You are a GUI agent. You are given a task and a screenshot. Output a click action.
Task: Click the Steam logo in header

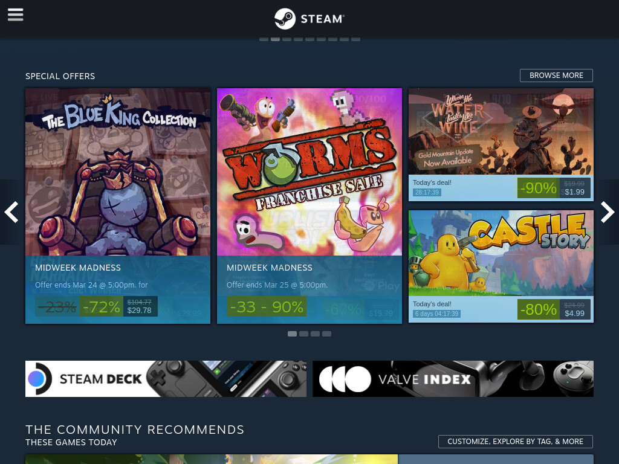[309, 19]
